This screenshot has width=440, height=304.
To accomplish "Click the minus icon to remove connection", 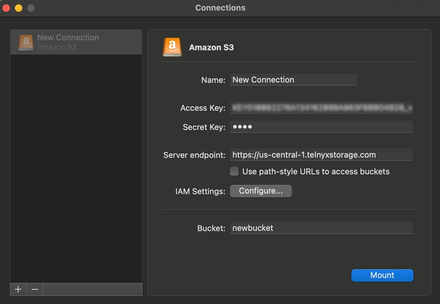I will point(35,289).
